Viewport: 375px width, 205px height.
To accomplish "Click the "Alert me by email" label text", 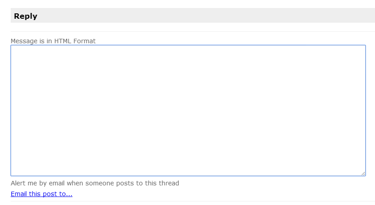I will pyautogui.click(x=94, y=183).
